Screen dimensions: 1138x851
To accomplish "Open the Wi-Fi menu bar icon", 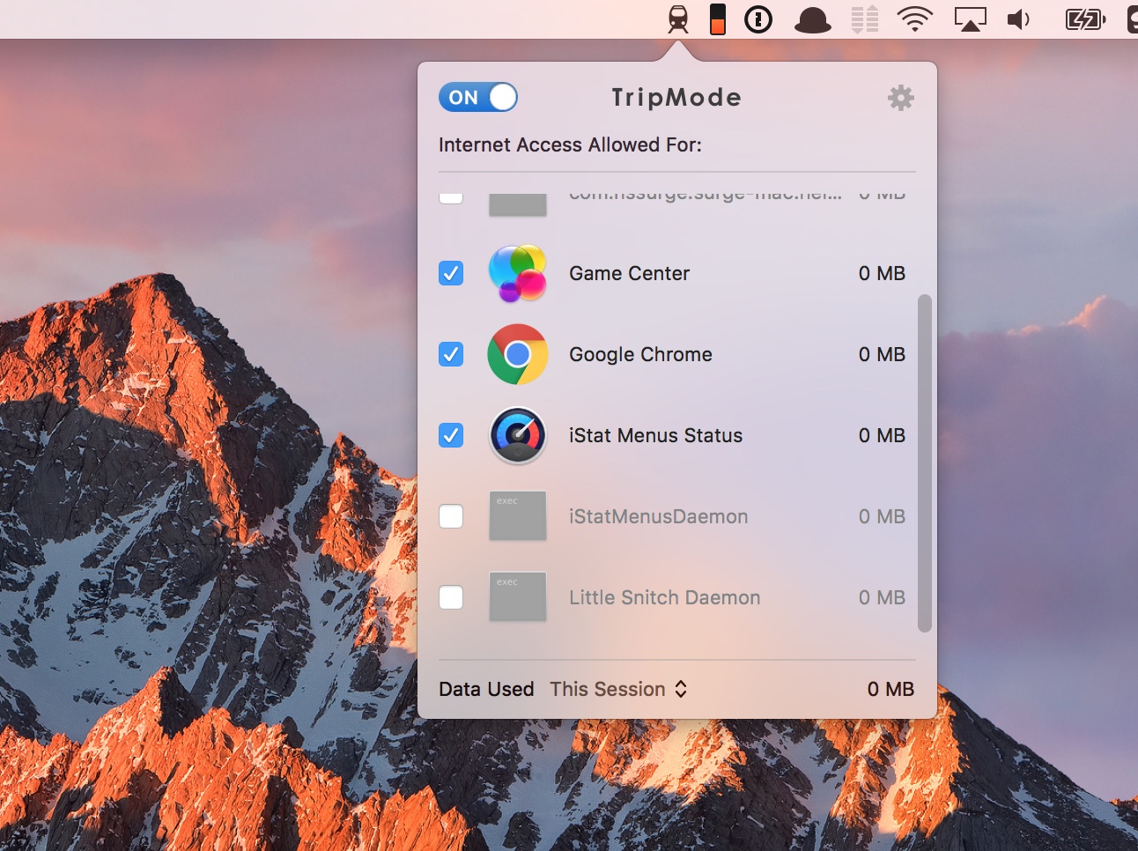I will (x=915, y=19).
